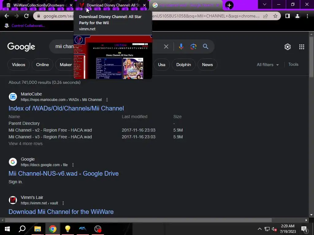Expand View 4 more rows
This screenshot has width=314, height=235.
25,144
